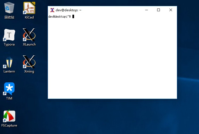Click the black cursor block in terminal
This screenshot has height=134, width=199.
[x=73, y=17]
